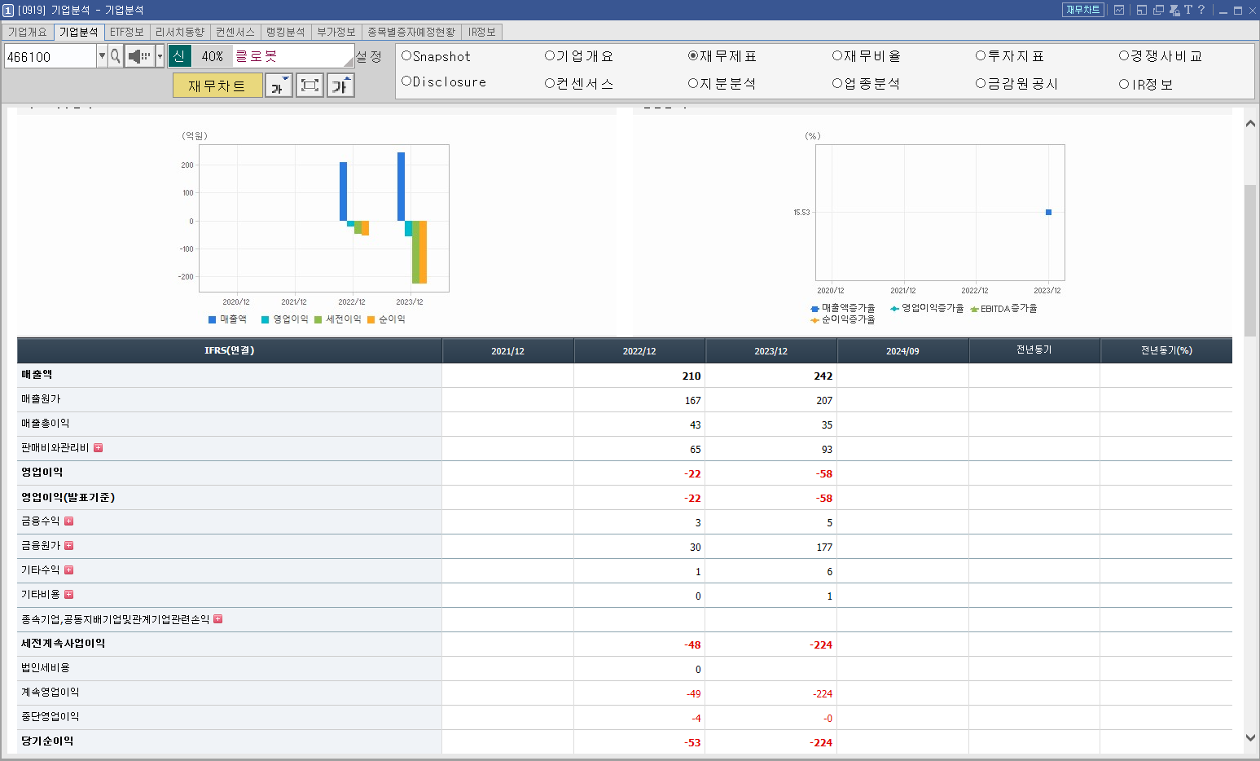The width and height of the screenshot is (1260, 761).
Task: Click the T text icon in the title bar
Action: click(1189, 10)
